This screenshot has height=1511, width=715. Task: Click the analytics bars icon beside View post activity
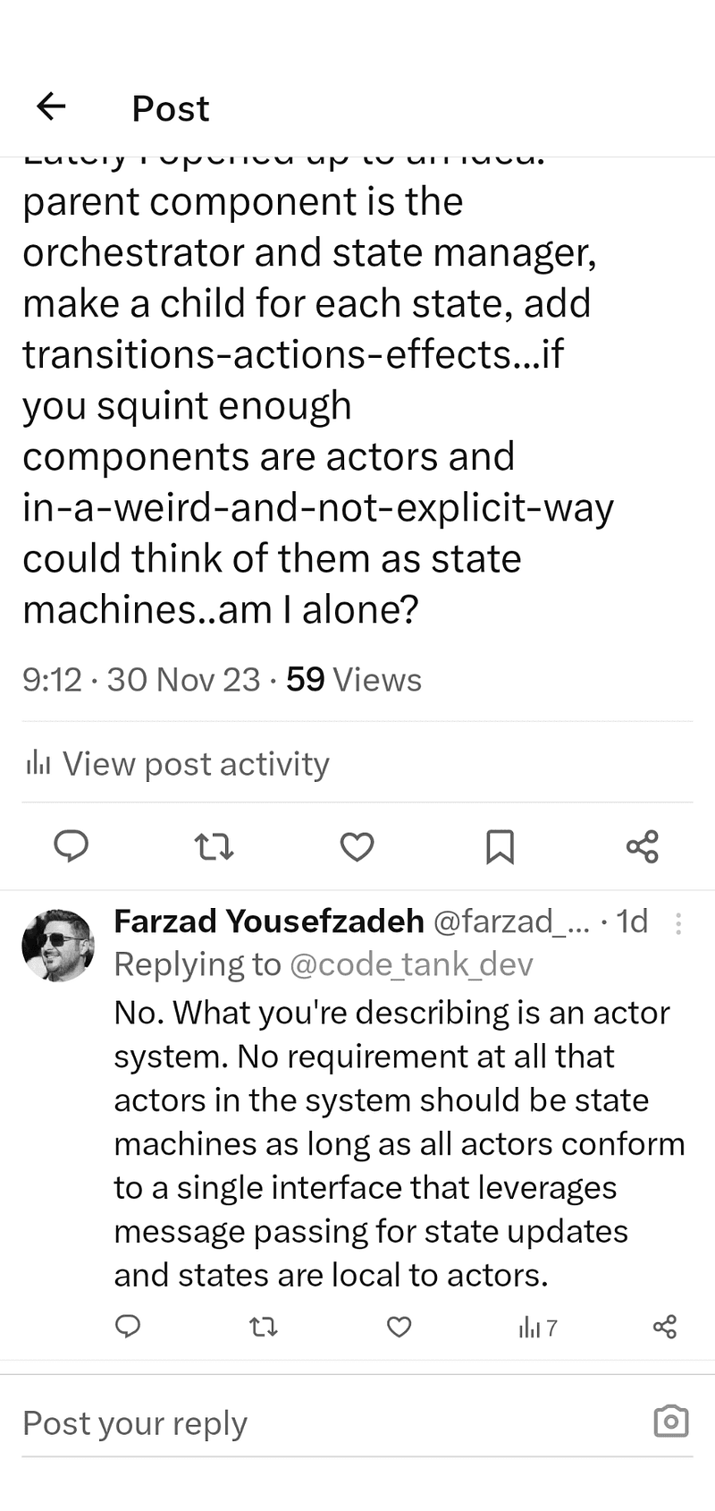click(38, 763)
